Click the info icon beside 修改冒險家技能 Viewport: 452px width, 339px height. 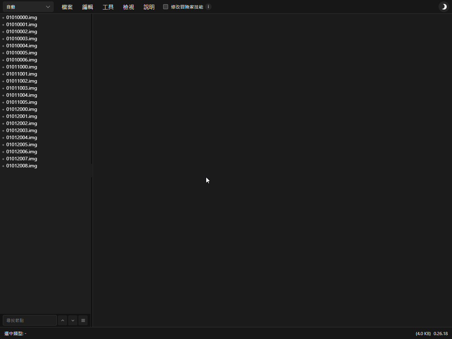208,7
